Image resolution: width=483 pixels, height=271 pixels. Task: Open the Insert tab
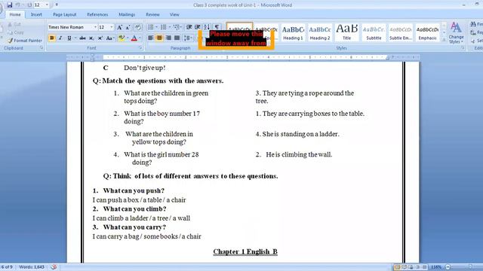coord(36,14)
